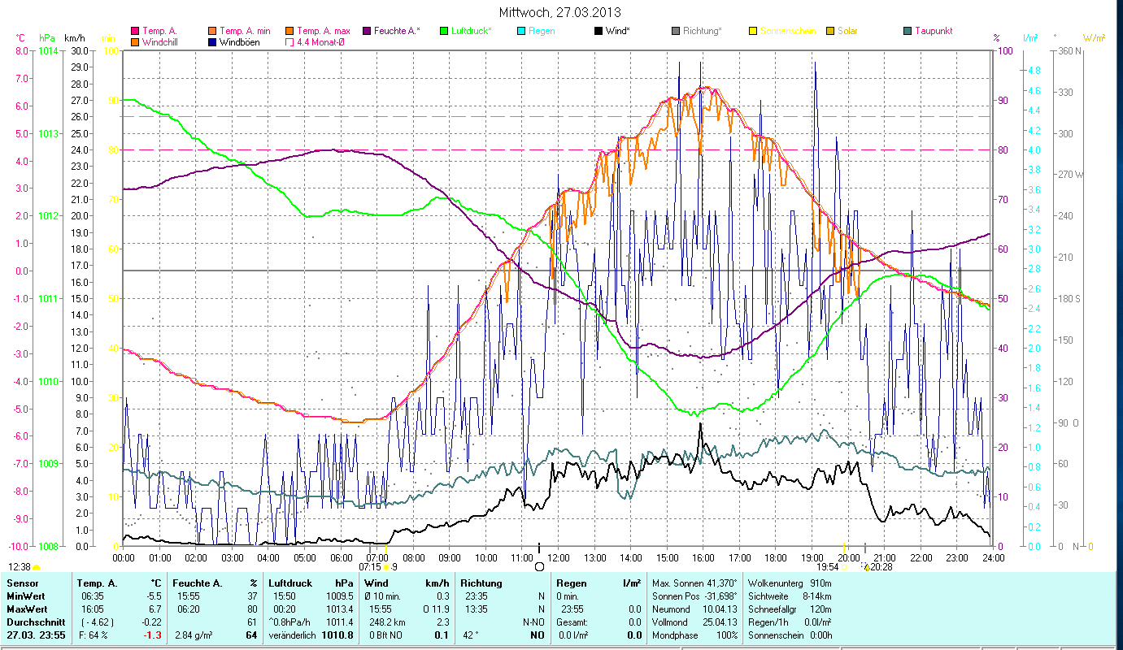Screen dimensions: 1123x650
Task: Toggle the gray Richtung legend box
Action: coord(676,32)
